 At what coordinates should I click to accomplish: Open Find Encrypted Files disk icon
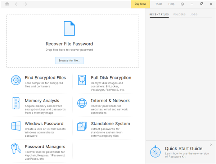pyautogui.click(x=16, y=80)
